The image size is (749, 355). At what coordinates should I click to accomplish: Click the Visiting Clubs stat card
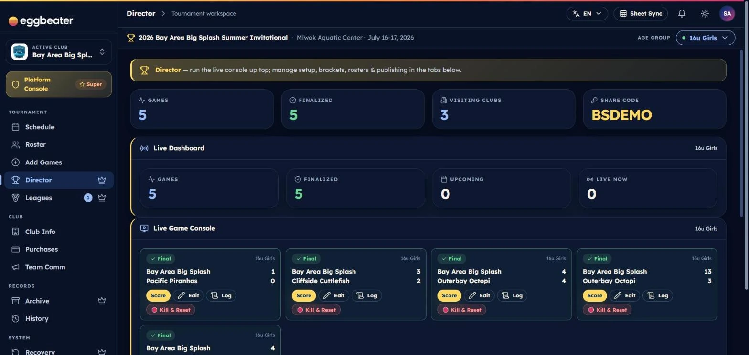click(503, 109)
